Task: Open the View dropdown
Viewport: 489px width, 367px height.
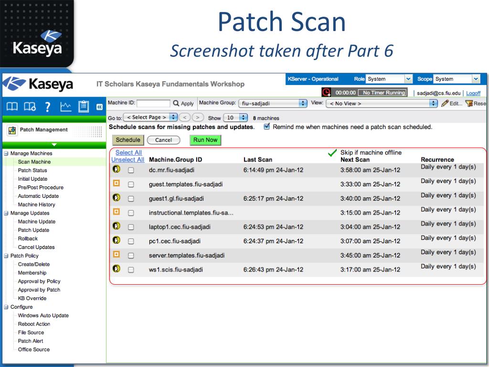Action: [382, 103]
